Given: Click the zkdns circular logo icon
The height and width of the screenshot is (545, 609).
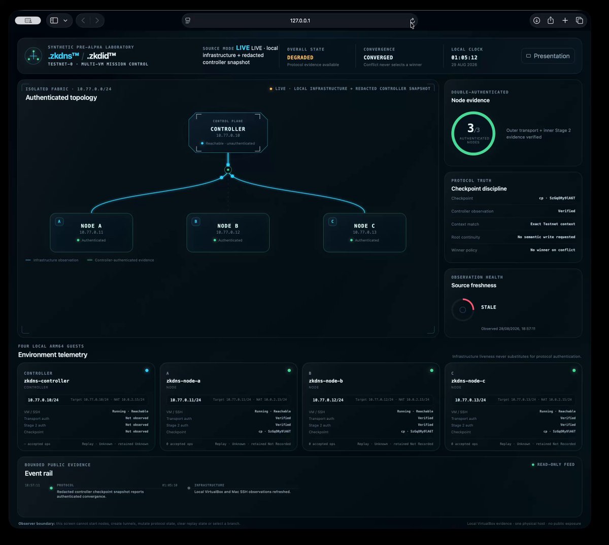Looking at the screenshot, I should coord(33,55).
